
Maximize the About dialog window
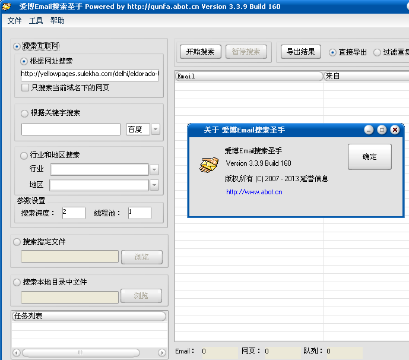[382, 130]
